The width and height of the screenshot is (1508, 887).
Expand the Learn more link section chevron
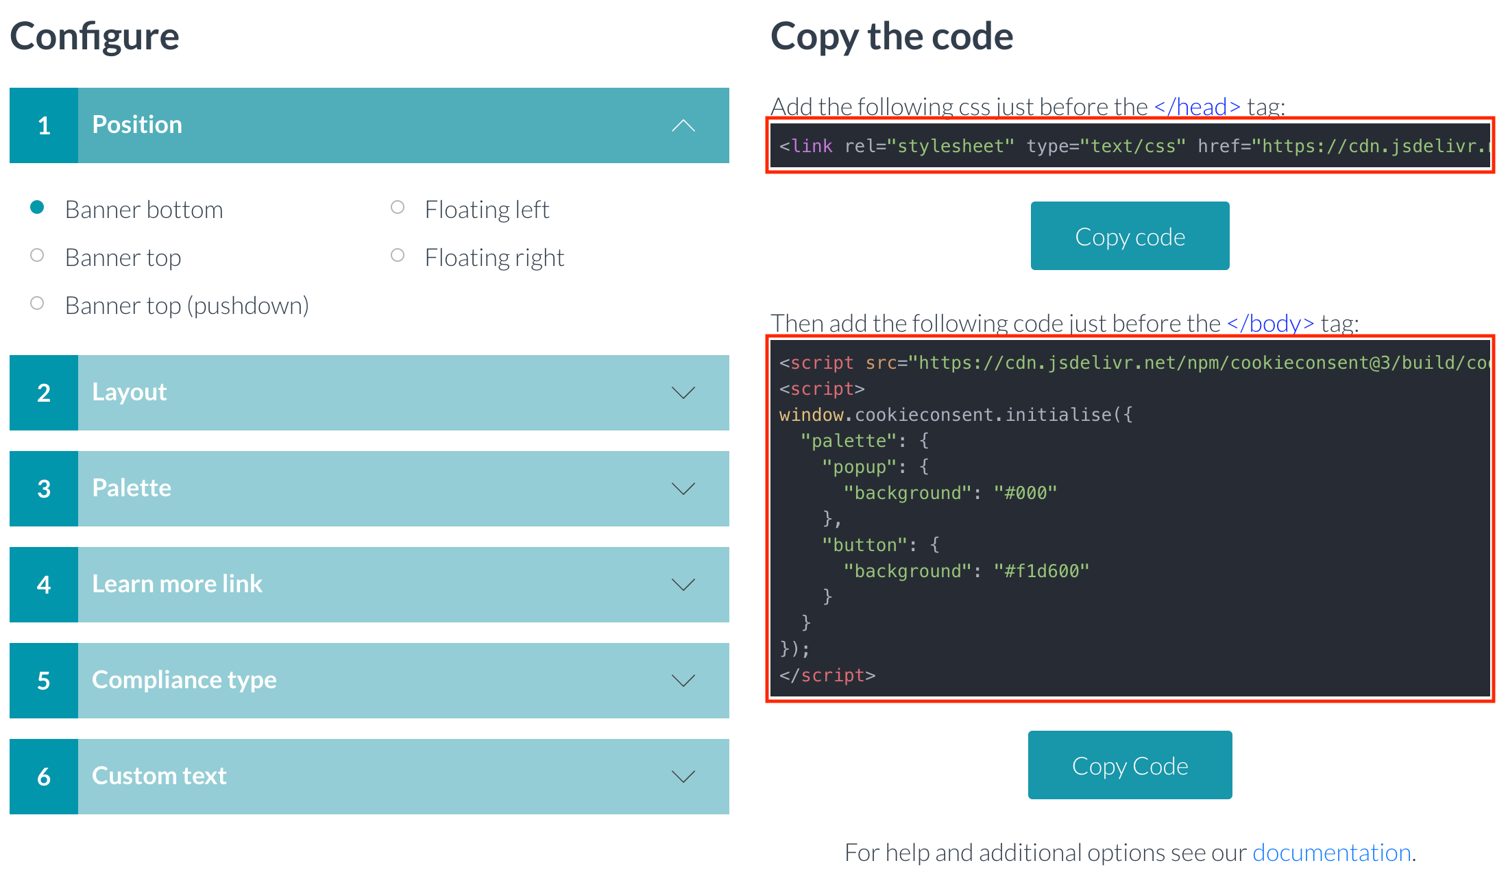pyautogui.click(x=683, y=585)
